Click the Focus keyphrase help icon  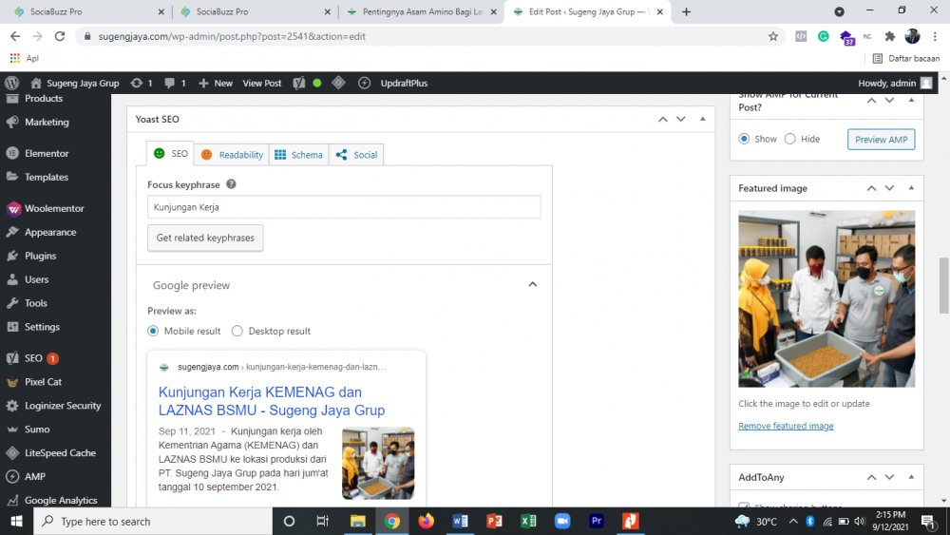pyautogui.click(x=231, y=184)
